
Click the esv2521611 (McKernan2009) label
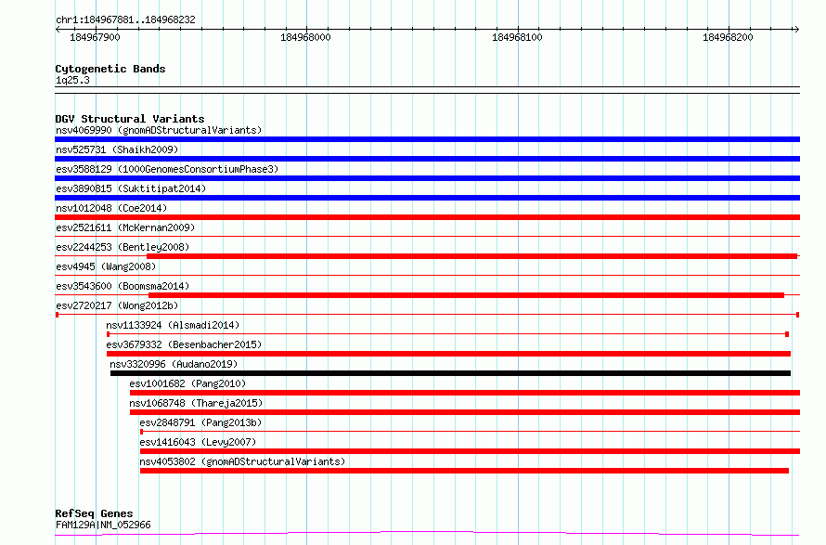click(x=125, y=227)
